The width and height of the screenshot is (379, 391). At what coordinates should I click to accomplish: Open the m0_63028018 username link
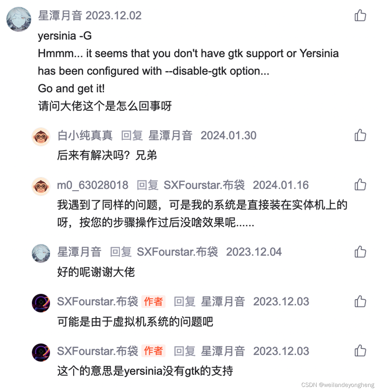click(93, 185)
